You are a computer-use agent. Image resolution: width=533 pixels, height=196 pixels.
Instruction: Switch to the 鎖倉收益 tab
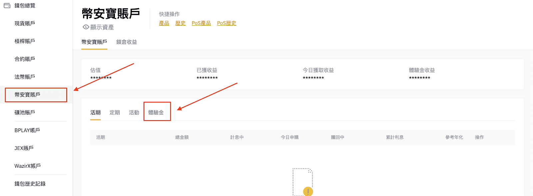click(127, 42)
